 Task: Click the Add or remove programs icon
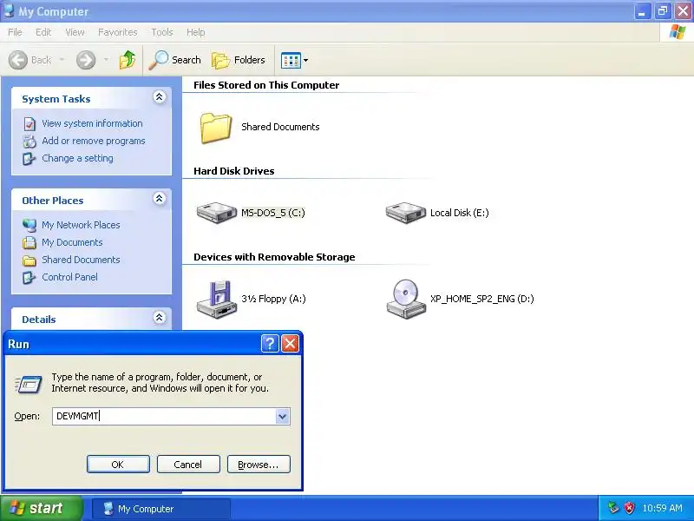pos(29,142)
